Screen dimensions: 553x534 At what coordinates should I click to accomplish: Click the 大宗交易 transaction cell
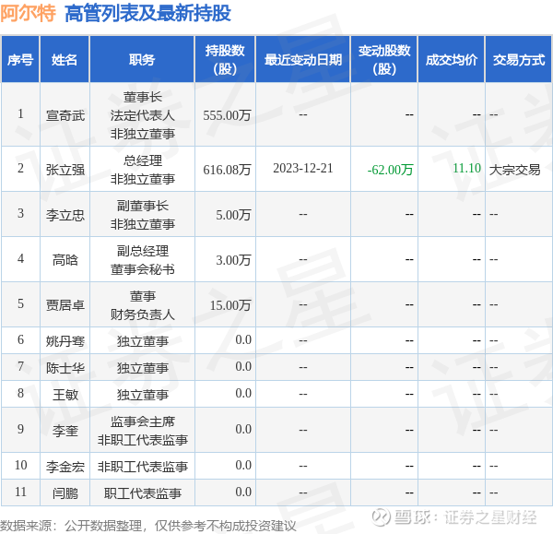[x=515, y=170]
